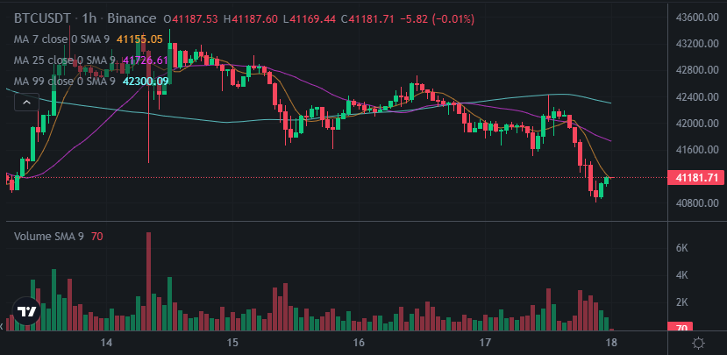The width and height of the screenshot is (727, 355).
Task: Click the 43600.00 price axis label
Action: pos(697,18)
